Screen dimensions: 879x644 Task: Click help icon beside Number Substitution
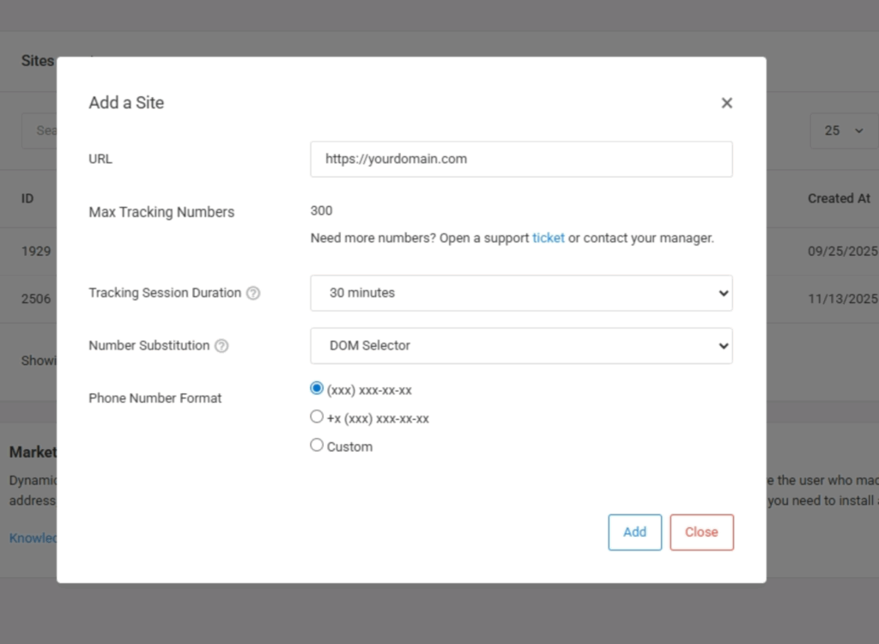(221, 346)
